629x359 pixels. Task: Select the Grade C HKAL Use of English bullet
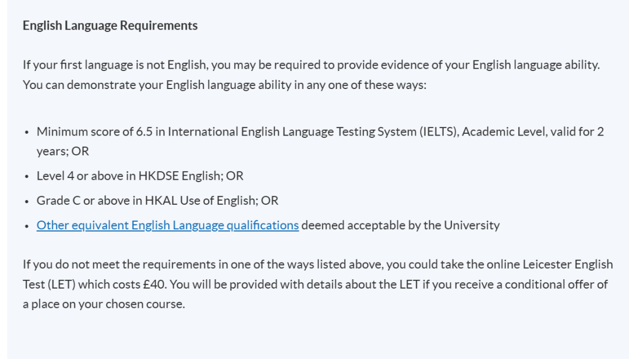click(157, 200)
